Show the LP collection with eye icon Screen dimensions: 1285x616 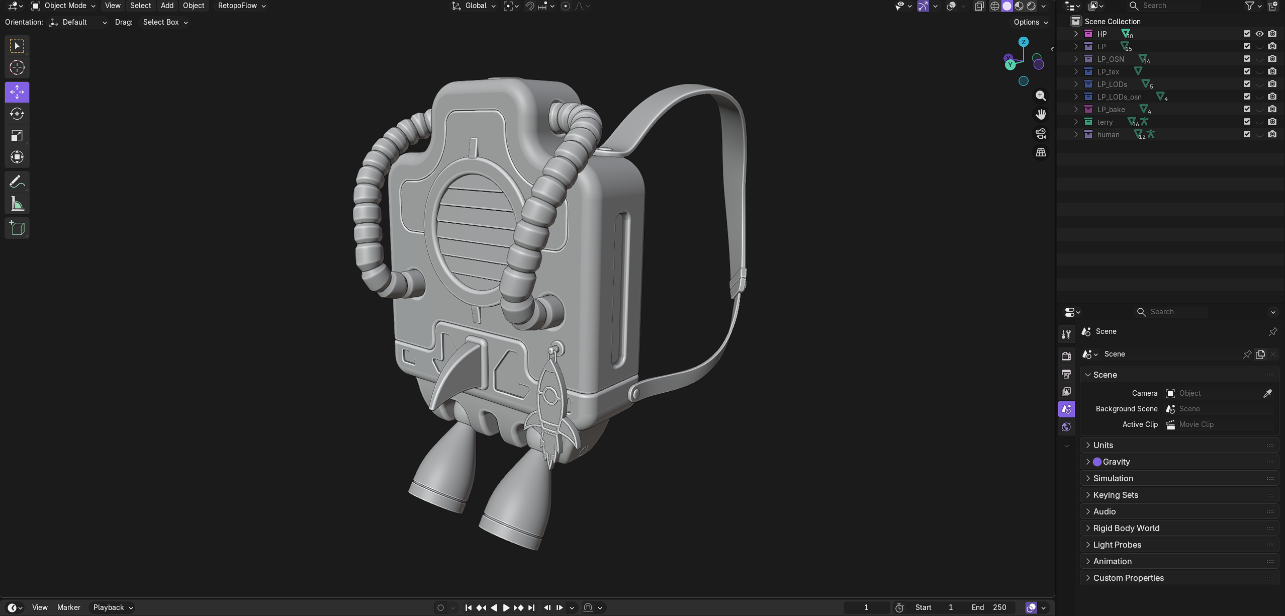coord(1259,46)
